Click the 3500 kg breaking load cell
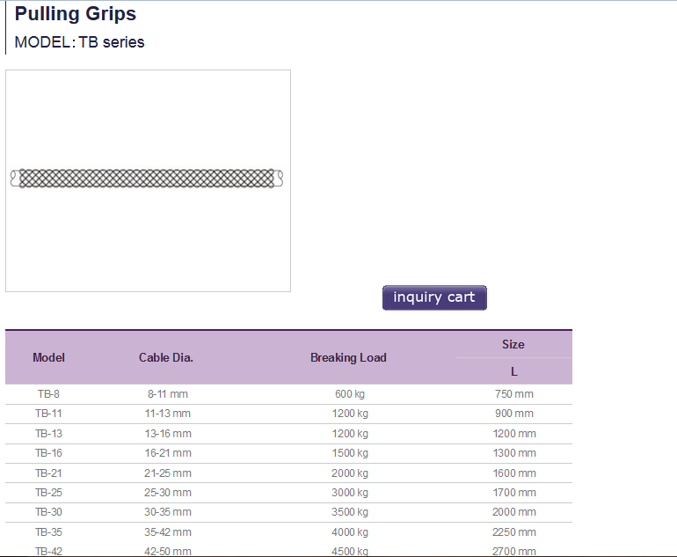This screenshot has height=557, width=677. pos(350,512)
